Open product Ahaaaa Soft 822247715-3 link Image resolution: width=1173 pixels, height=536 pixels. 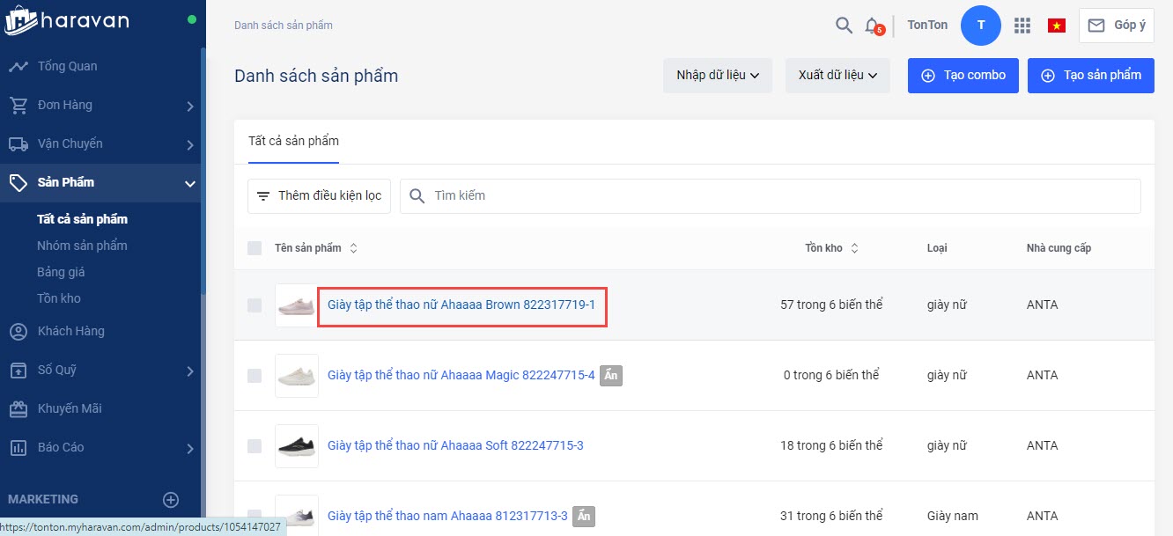pos(455,446)
